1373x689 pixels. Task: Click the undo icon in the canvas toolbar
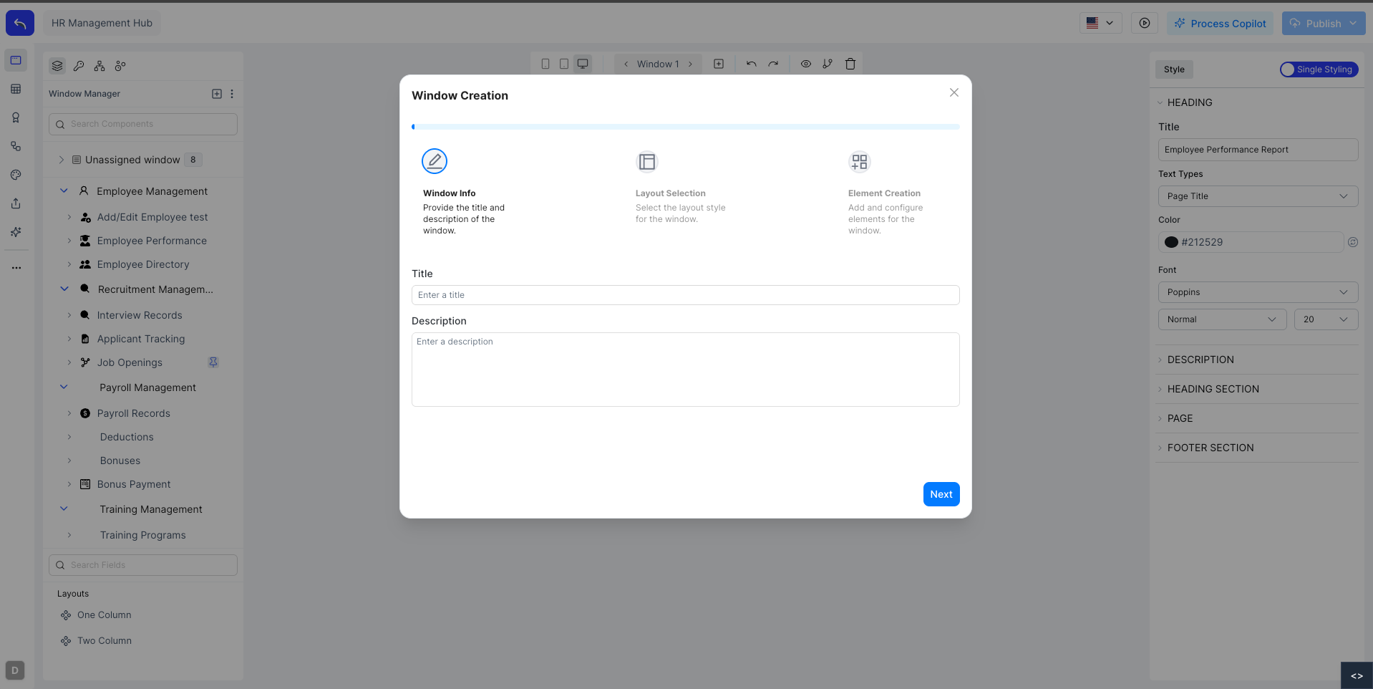tap(751, 64)
